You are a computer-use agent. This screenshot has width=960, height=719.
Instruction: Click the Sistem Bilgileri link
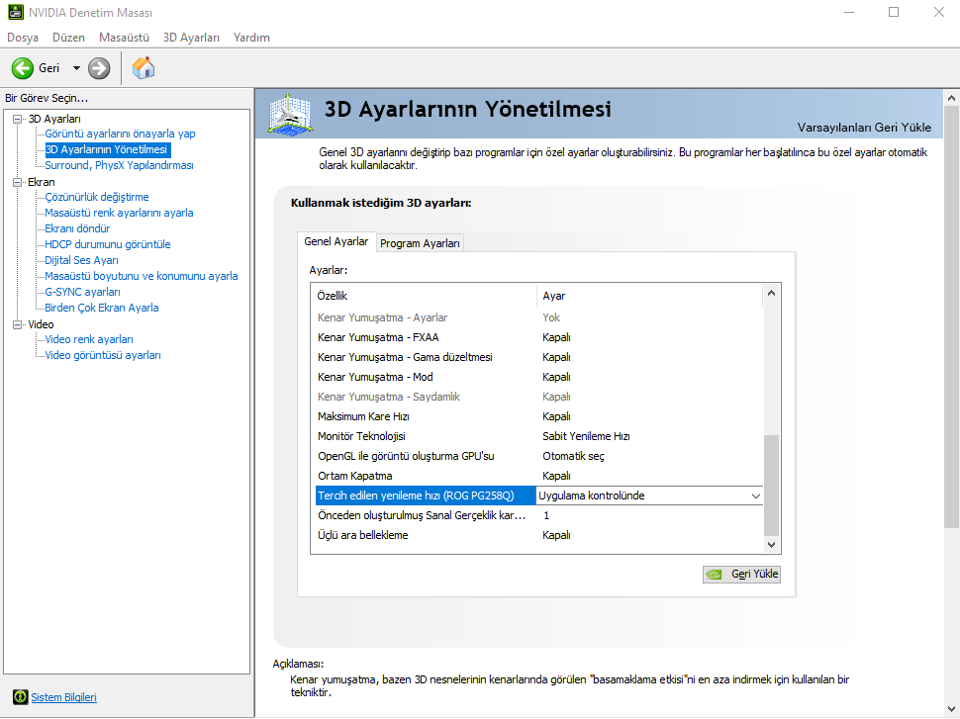63,697
